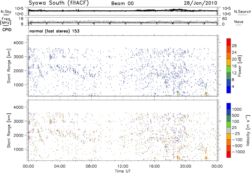The height and width of the screenshot is (173, 251).
Task: Select the 4–8 dB dark blue Power swatch
Action: tap(229, 83)
